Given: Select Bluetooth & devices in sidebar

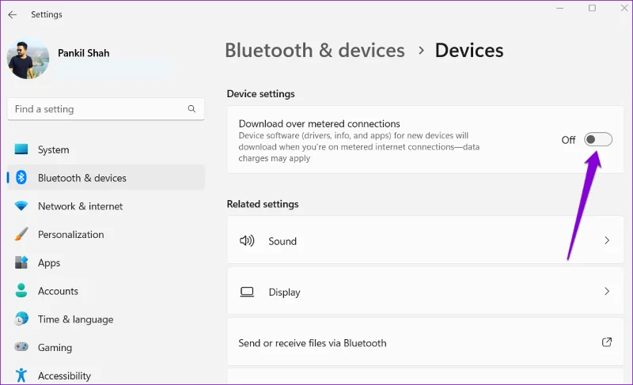Looking at the screenshot, I should 106,178.
